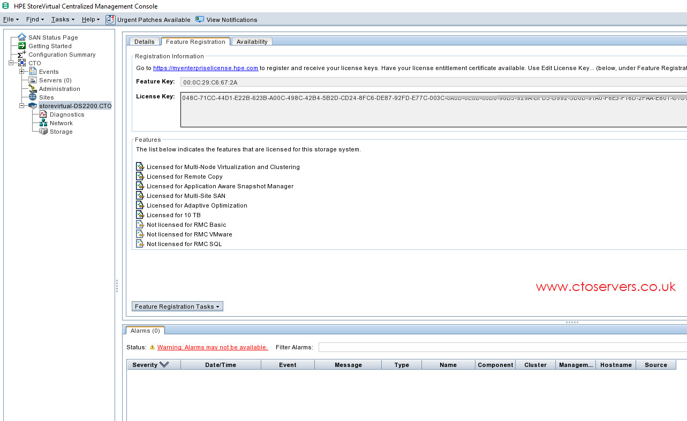Screen dimensions: 687x421
Task: Collapse the CTO tree node
Action: coord(11,63)
